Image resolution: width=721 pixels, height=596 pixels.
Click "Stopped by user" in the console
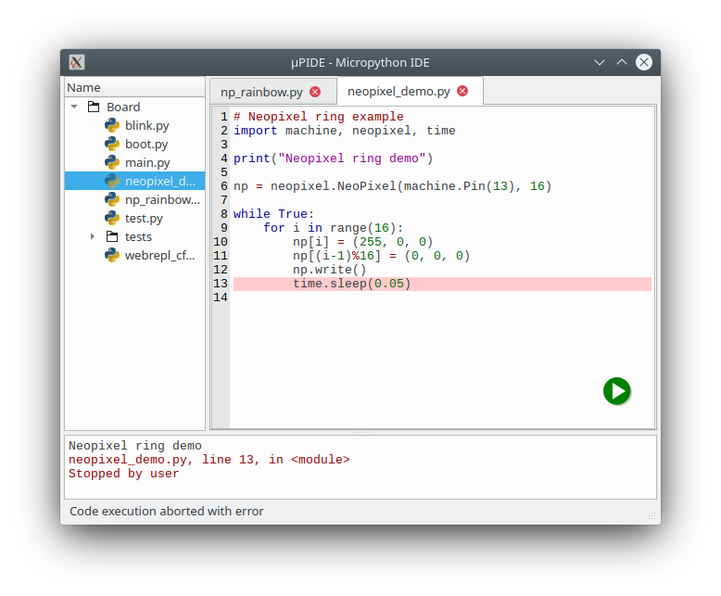(x=123, y=474)
